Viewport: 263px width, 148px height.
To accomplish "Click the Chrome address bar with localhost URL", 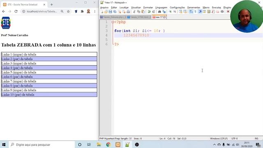I will [42, 12].
